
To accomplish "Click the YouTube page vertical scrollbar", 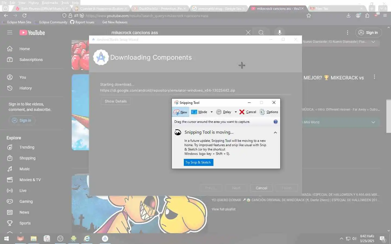I will point(389,116).
